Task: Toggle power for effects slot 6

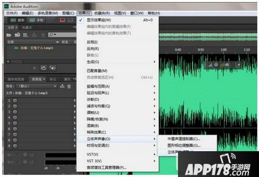Action: (x=15, y=129)
